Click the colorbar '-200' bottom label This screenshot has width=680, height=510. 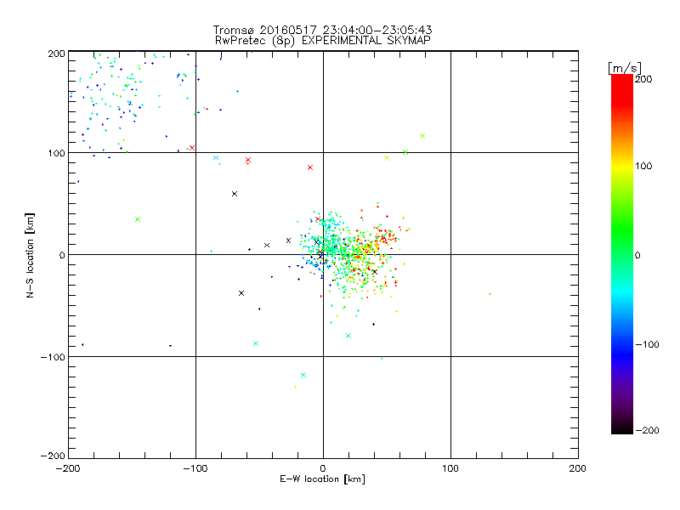647,430
